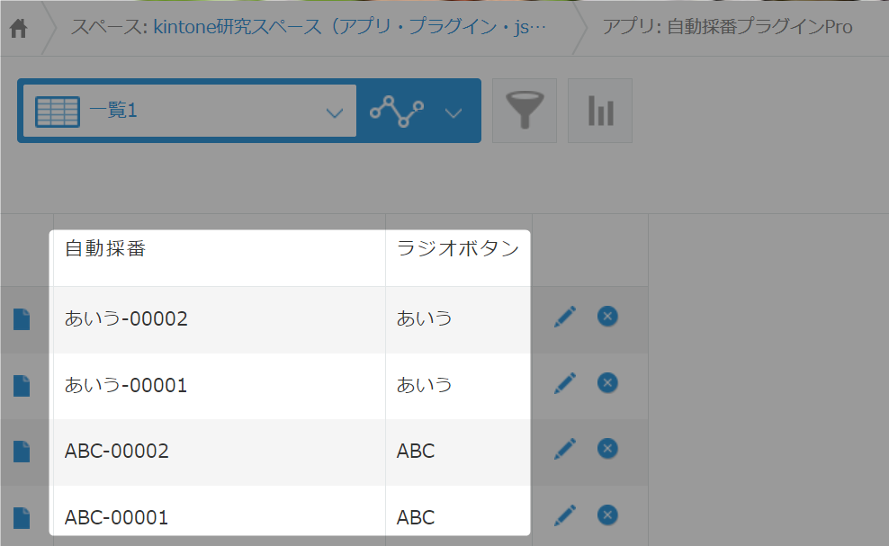The width and height of the screenshot is (889, 546).
Task: Edit record ABC-00001 via the pencil icon
Action: click(565, 515)
